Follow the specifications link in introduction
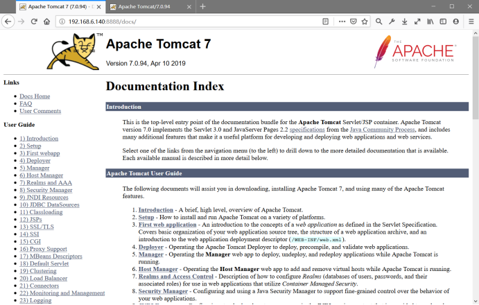Viewport: 479px width, 305px height. (x=307, y=130)
